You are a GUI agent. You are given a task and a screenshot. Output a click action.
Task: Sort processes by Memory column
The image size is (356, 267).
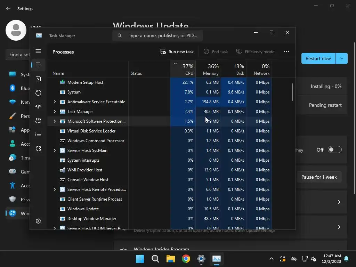point(208,69)
